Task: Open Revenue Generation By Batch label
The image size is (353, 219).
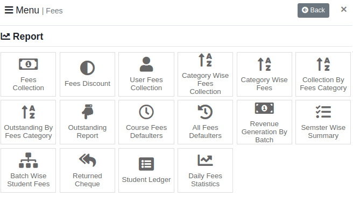Action: [x=264, y=132]
